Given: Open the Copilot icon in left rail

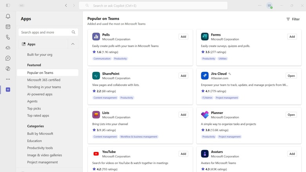Looking at the screenshot, I should click(8, 69).
